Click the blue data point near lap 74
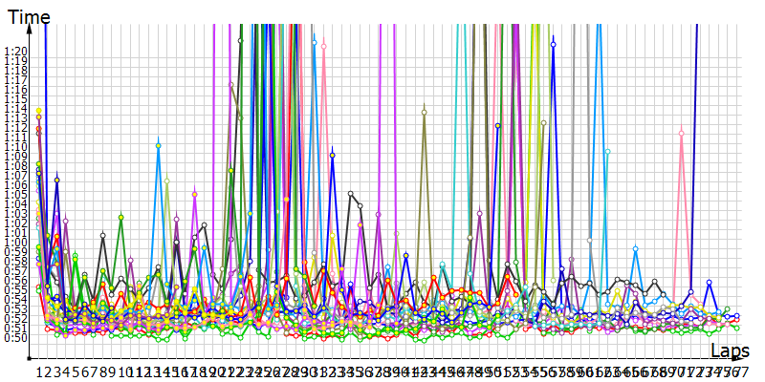 [709, 283]
